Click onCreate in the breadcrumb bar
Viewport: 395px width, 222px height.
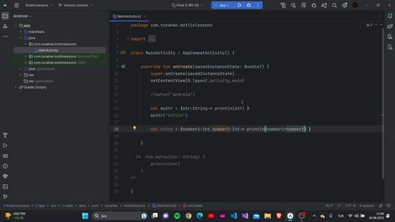point(193,205)
